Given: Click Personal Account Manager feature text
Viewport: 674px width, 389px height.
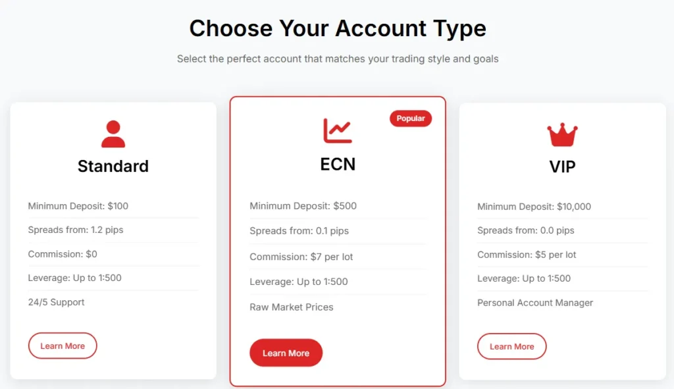Looking at the screenshot, I should click(535, 303).
